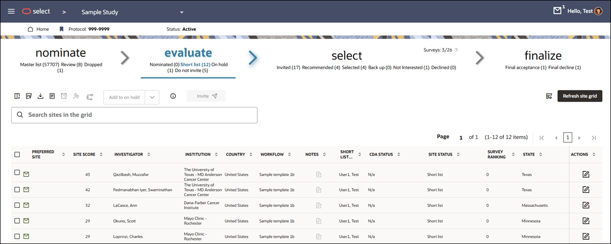611x244 pixels.
Task: Click the Home house icon
Action: (x=30, y=29)
